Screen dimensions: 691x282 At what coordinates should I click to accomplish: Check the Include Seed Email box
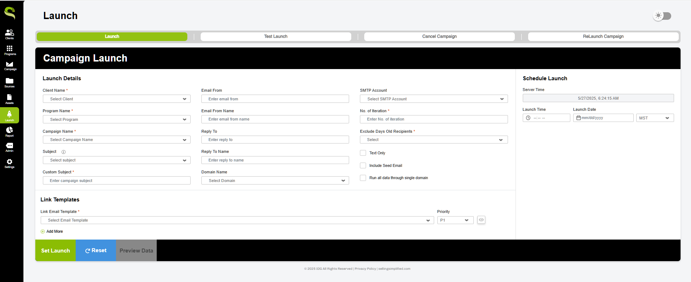pos(363,165)
